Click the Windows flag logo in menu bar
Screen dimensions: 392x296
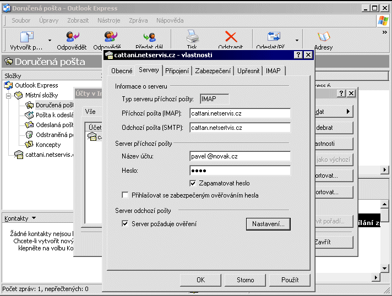point(383,21)
